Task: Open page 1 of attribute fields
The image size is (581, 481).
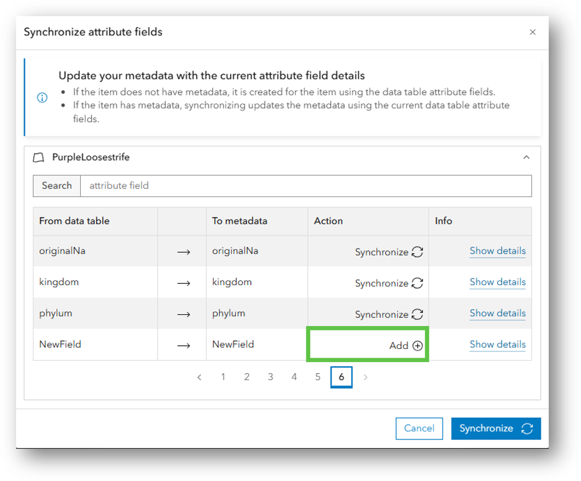Action: coord(223,377)
